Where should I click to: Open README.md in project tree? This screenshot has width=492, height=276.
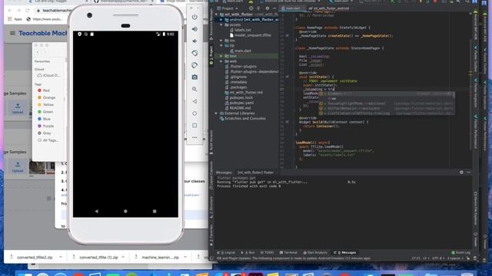tap(238, 108)
